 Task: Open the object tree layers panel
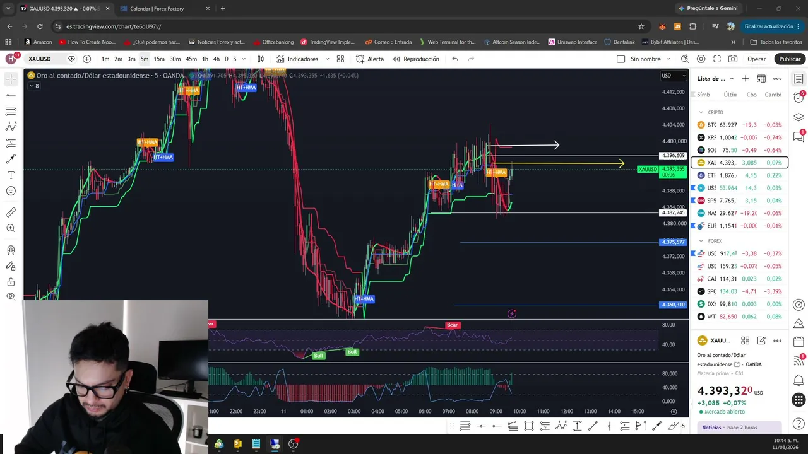[x=799, y=117]
